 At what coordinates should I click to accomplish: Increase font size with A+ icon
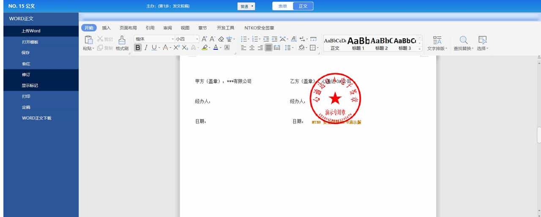[x=204, y=39]
